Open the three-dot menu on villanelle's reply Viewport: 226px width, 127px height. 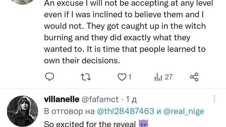coord(215,100)
